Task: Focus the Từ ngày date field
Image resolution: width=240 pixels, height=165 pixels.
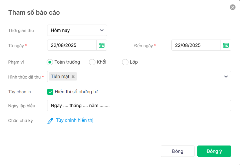Action: 72,45
